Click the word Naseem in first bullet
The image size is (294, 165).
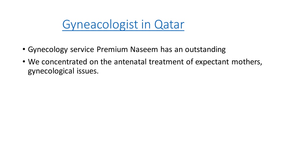pos(144,49)
